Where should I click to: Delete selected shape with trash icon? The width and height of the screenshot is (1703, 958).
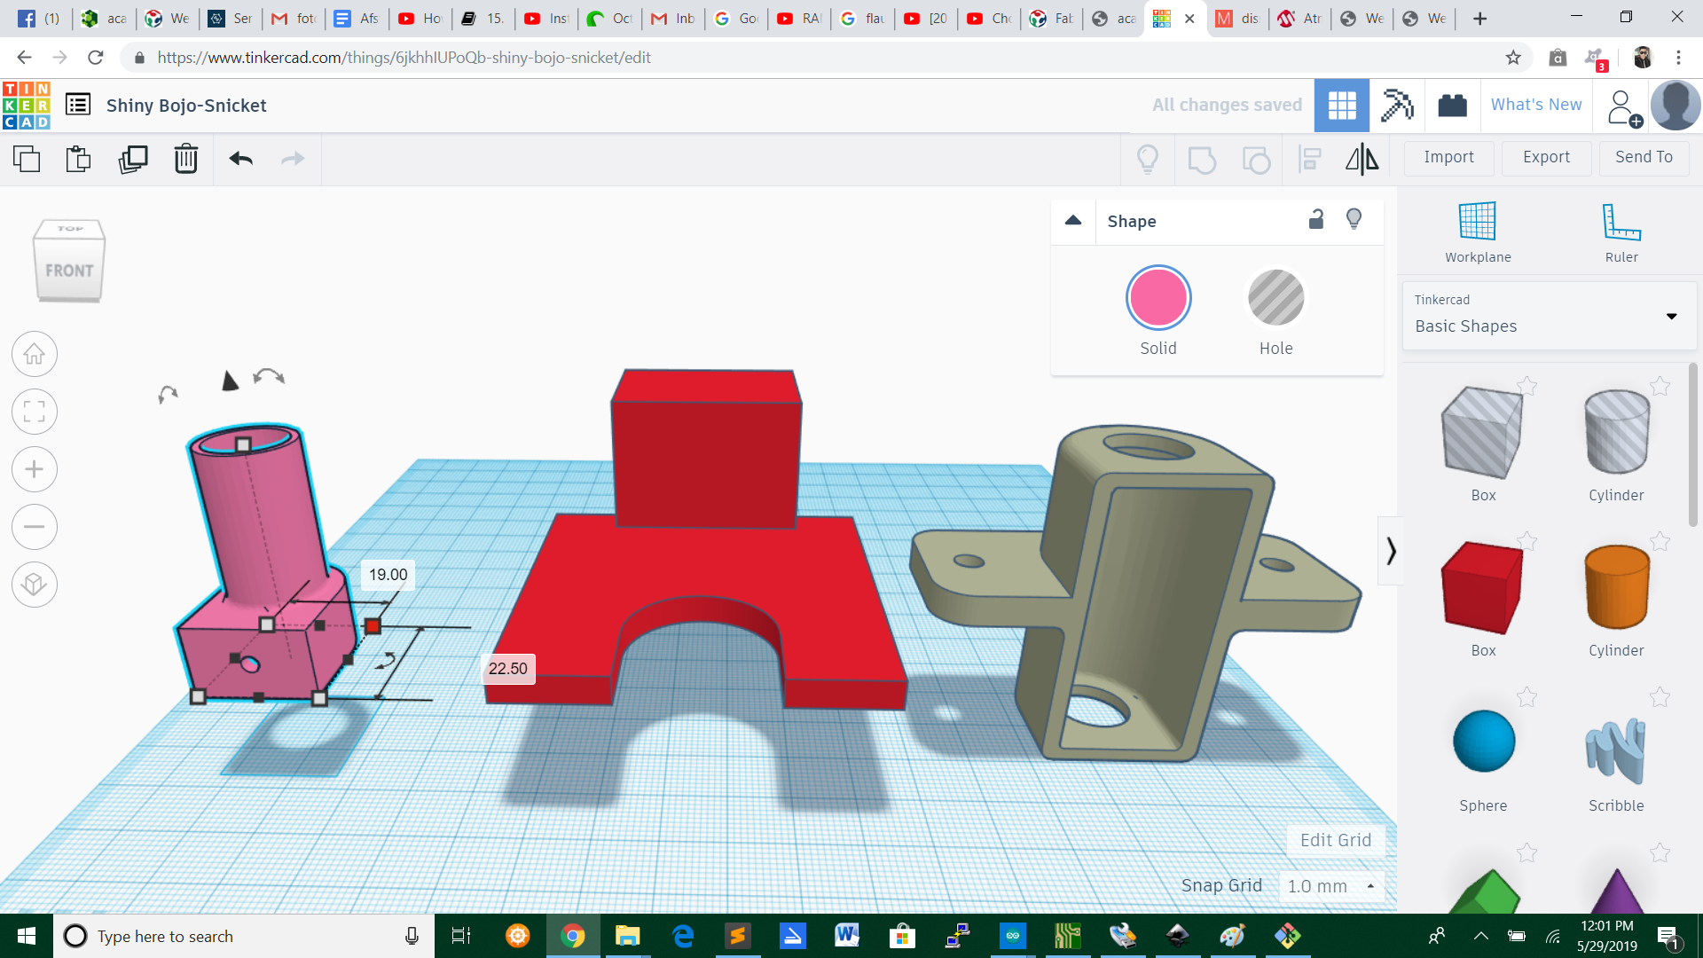[186, 159]
